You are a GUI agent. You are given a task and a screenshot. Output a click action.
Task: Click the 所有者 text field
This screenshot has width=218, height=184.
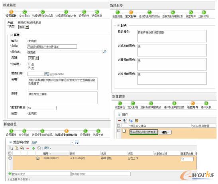click(65, 52)
